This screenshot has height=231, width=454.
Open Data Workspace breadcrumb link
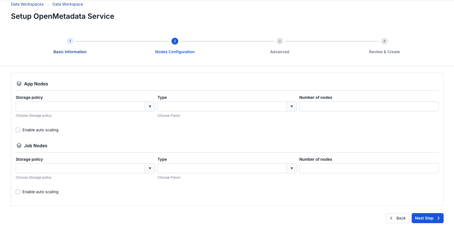click(68, 4)
